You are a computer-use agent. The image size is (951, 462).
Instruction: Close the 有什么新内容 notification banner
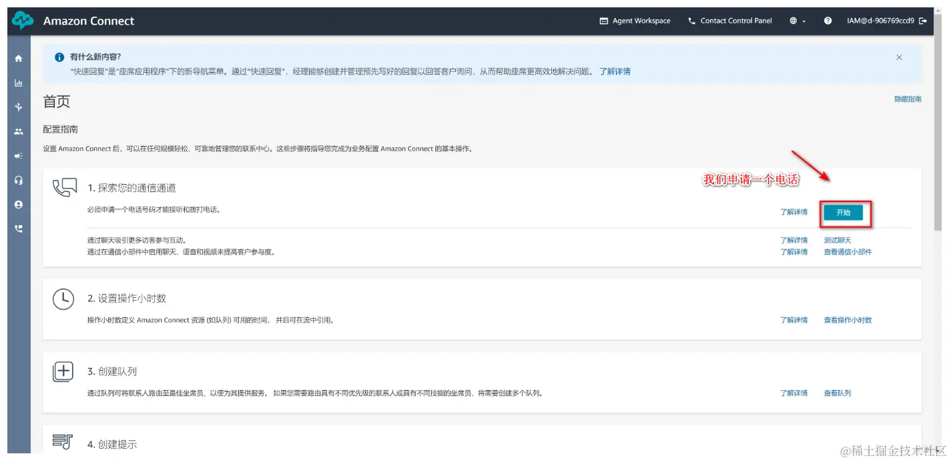[x=899, y=57]
